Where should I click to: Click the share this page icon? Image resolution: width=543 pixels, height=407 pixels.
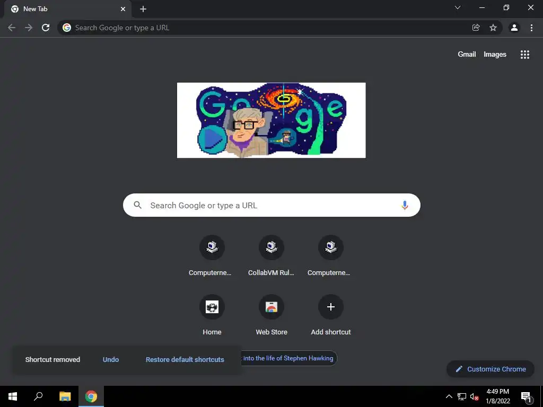(476, 28)
